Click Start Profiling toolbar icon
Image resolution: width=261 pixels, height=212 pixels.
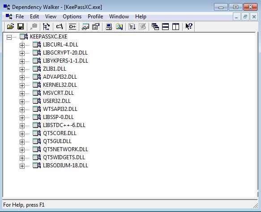[x=132, y=26]
